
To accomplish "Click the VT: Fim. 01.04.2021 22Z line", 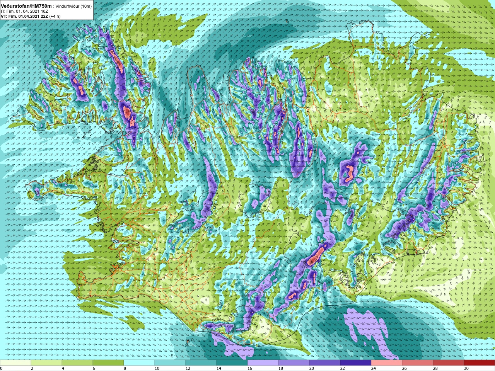I will tap(24, 16).
